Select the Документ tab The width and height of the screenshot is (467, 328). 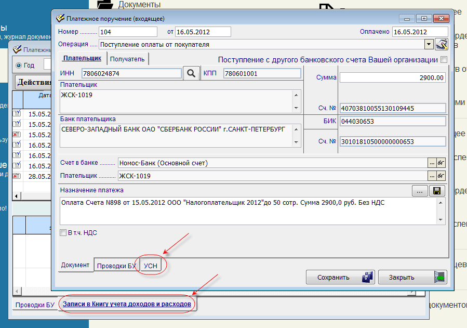(x=75, y=265)
